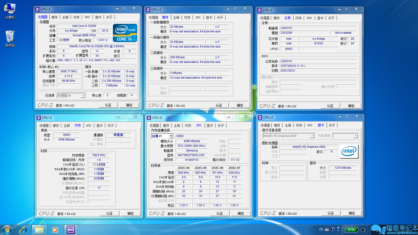Click the 28 时钟 tRAS cycle value

click(99, 179)
